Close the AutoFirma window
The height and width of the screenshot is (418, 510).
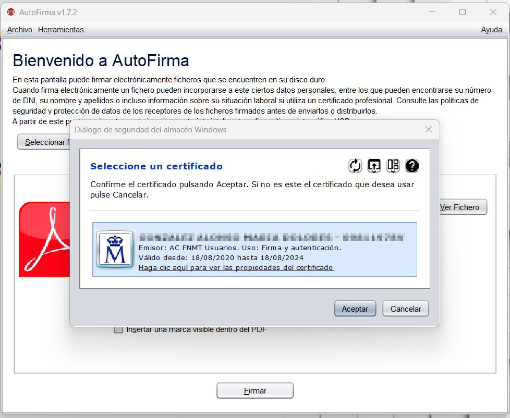[493, 12]
